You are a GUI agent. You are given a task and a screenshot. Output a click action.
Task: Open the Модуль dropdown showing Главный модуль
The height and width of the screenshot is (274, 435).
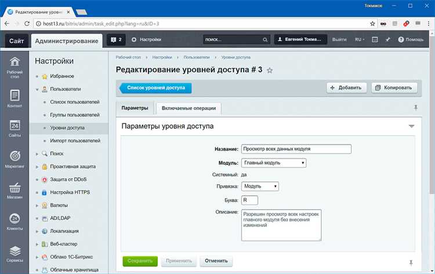(274, 163)
